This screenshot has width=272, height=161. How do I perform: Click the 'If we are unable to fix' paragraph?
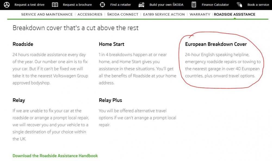(51, 125)
